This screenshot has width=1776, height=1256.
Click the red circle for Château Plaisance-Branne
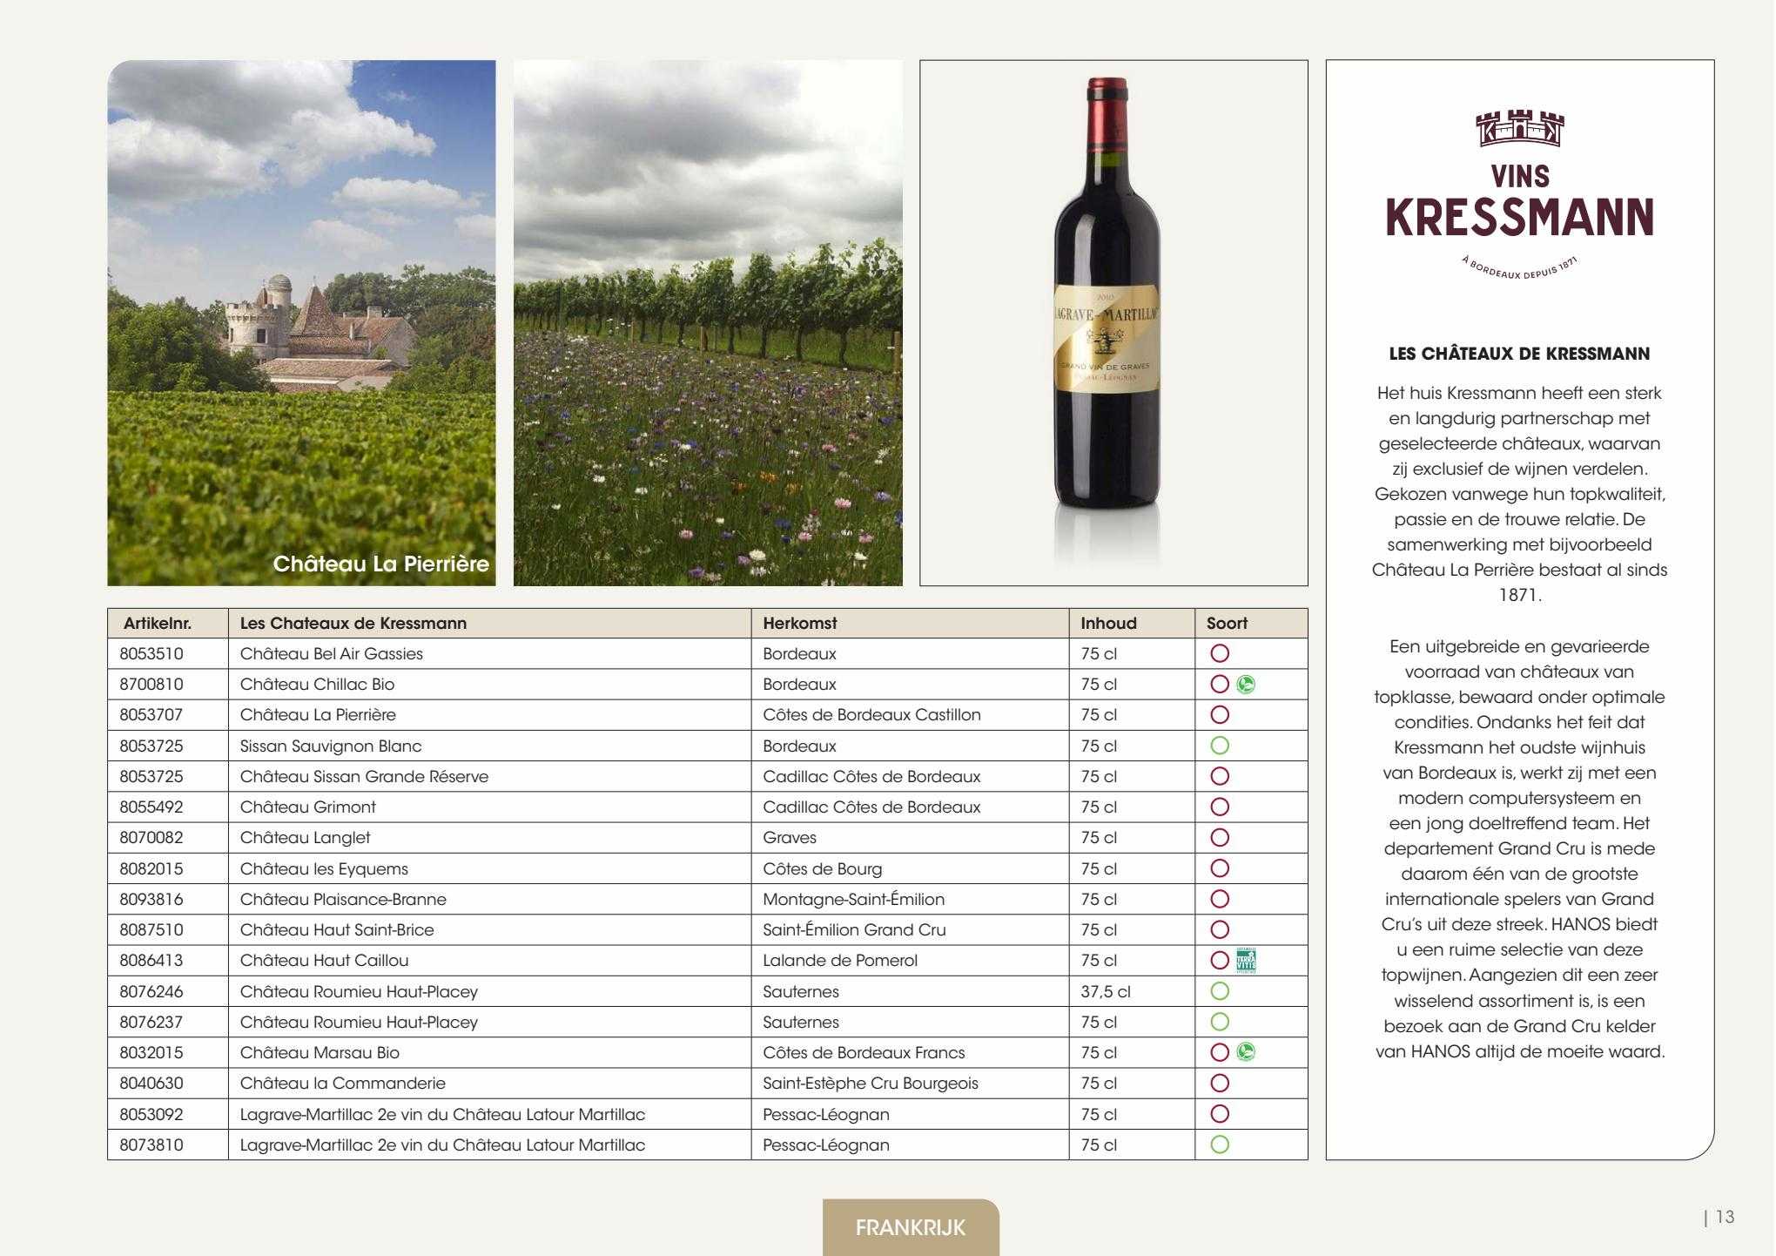click(x=1220, y=899)
